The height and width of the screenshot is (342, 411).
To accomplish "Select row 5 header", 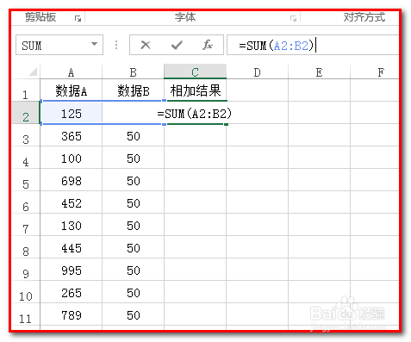I will (26, 180).
